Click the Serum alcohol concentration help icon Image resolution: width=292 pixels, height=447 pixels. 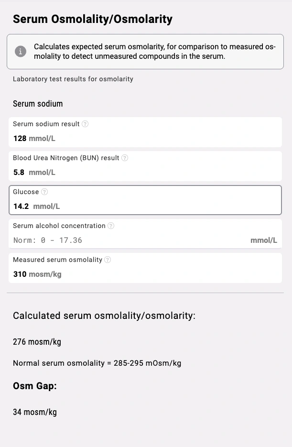click(x=110, y=226)
